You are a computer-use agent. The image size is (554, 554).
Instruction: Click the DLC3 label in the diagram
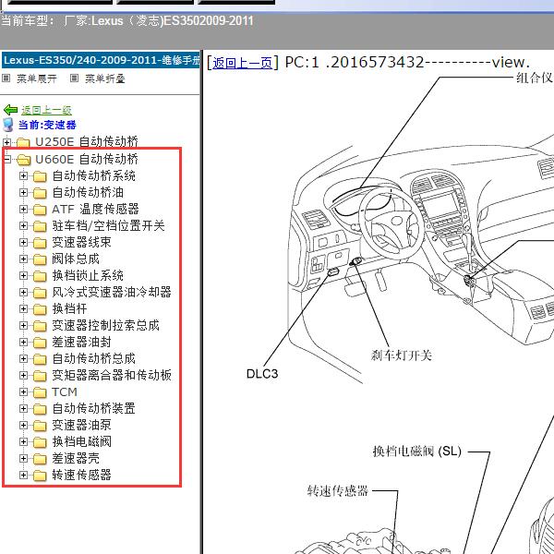click(x=262, y=373)
